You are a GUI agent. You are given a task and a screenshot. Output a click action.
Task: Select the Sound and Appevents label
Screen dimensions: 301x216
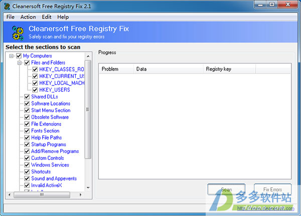point(54,178)
